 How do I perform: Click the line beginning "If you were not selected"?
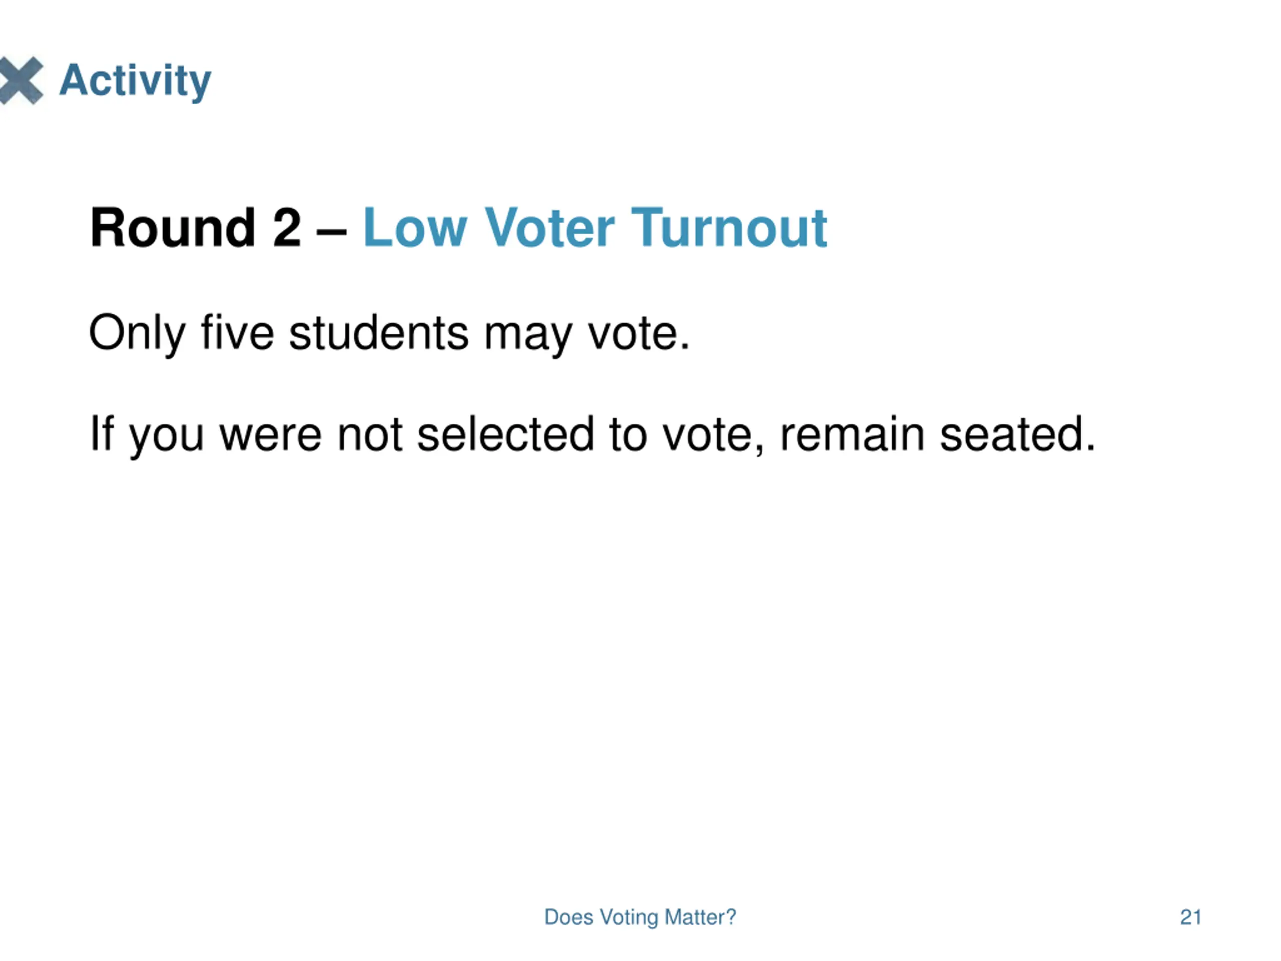[x=592, y=435]
